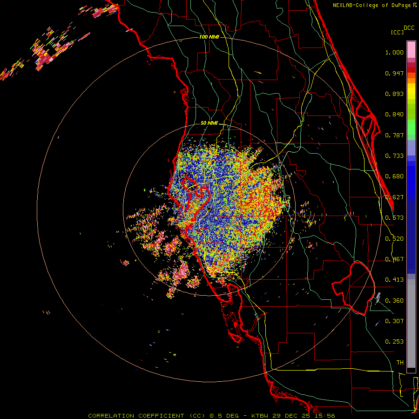
Task: Click the 0.787 value on the color scale
Action: tap(394, 135)
